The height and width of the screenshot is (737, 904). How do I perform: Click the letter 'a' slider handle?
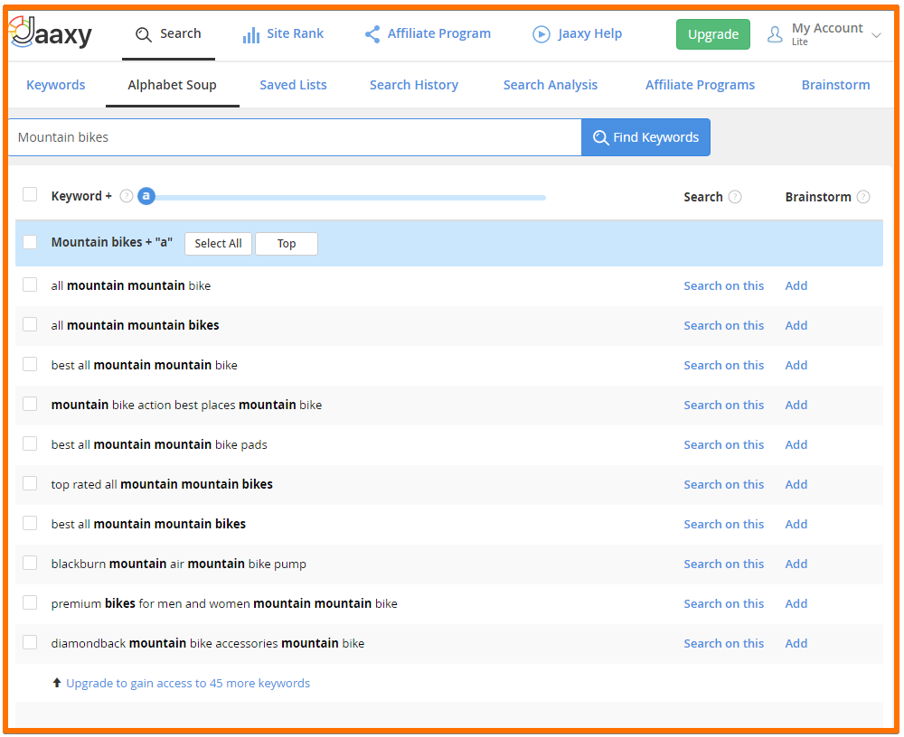pos(146,197)
